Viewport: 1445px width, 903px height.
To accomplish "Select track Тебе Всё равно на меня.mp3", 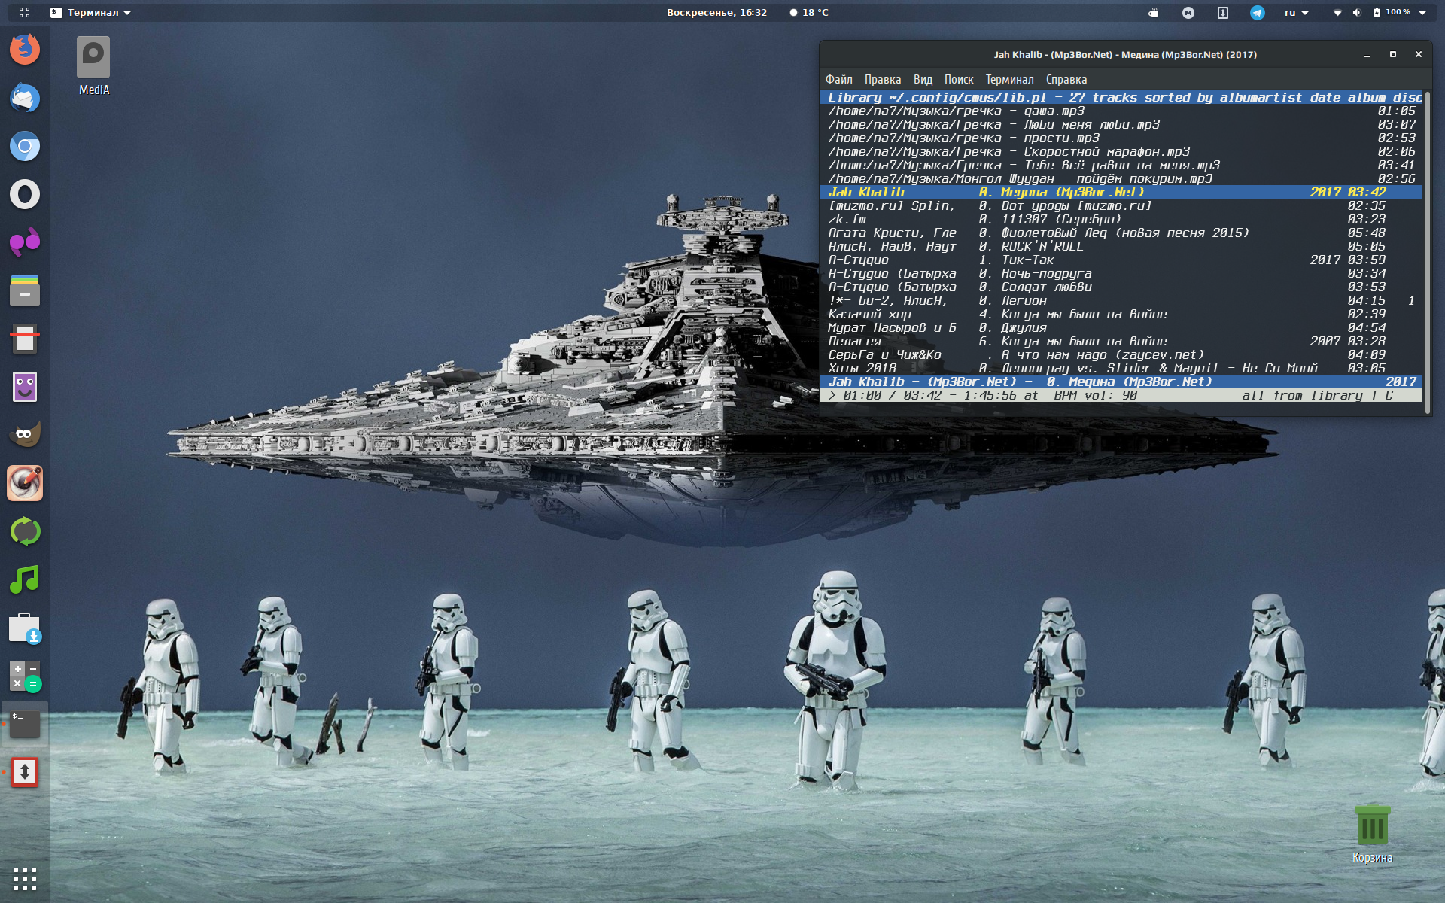I will point(1121,165).
